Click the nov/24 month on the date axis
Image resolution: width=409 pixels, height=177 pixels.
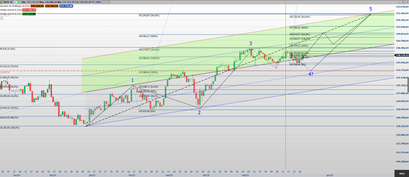tap(17, 175)
